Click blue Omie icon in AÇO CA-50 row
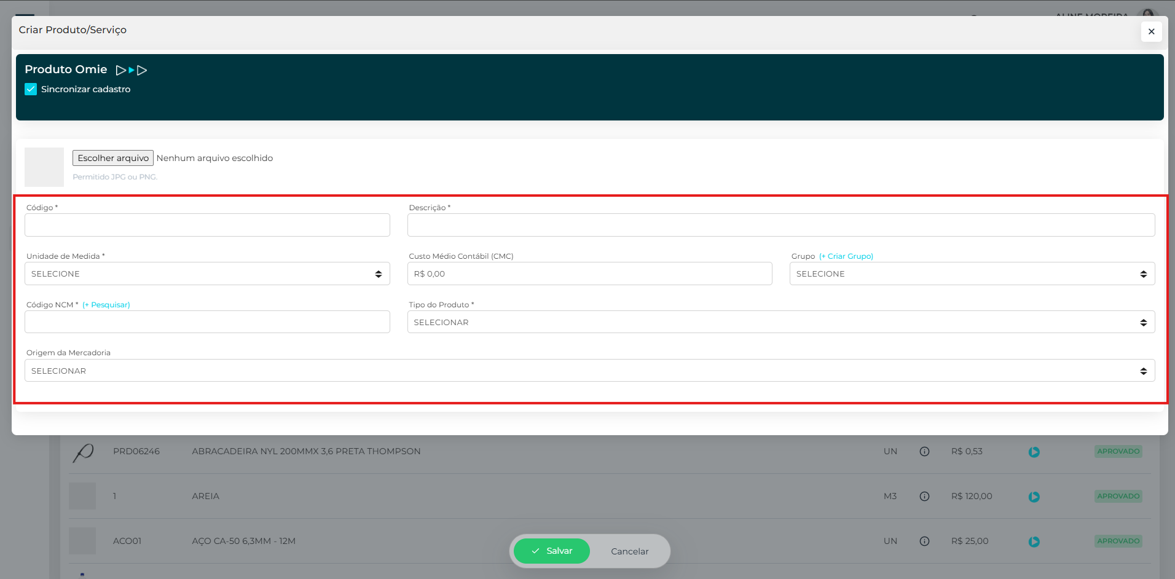The height and width of the screenshot is (579, 1175). click(x=1034, y=542)
